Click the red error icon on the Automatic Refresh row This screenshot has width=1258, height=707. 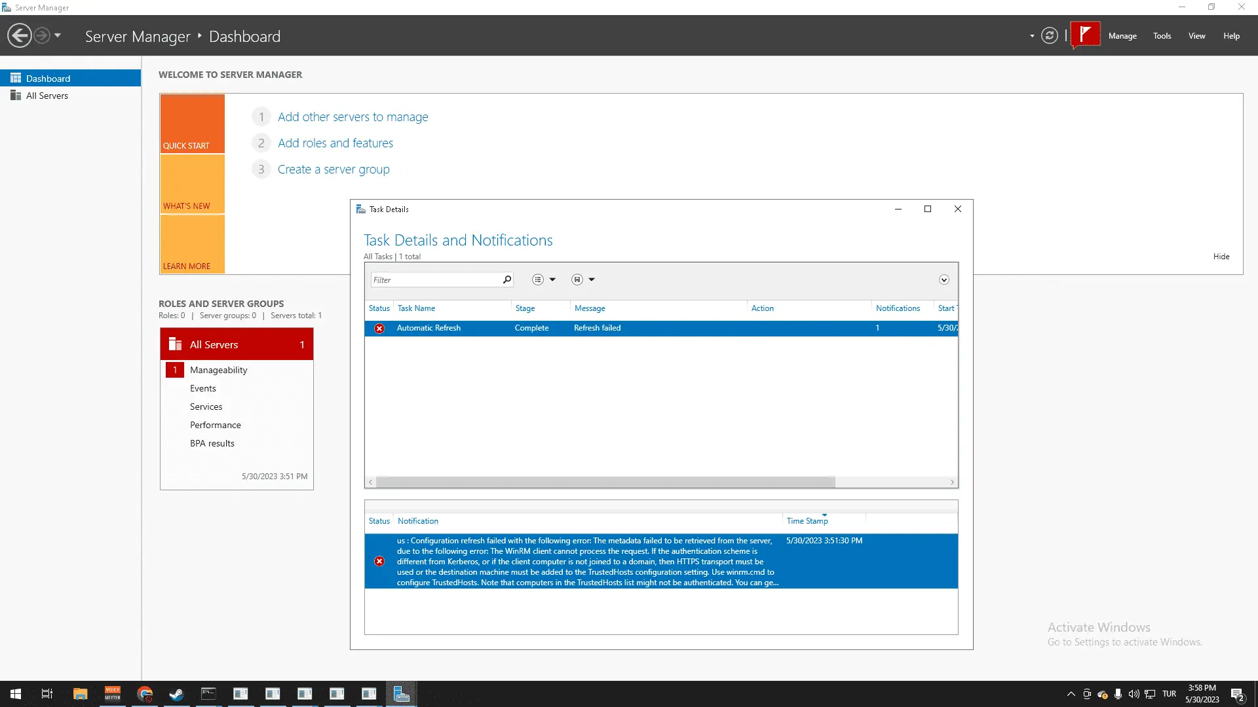tap(379, 328)
